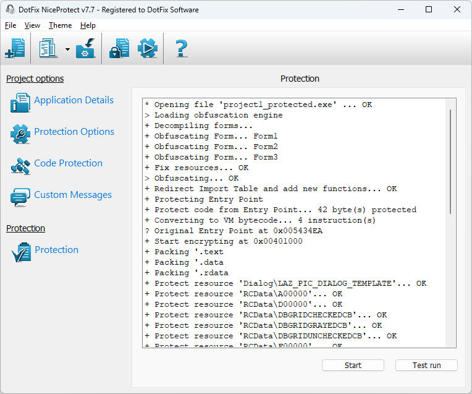
Task: Click the Custom Messages chat icon
Action: coord(20,197)
